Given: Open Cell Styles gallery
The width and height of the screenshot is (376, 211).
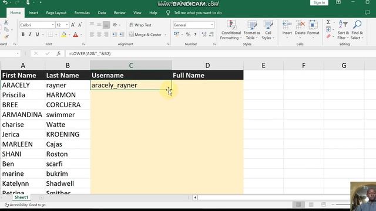Looking at the screenshot, I should pos(268,30).
